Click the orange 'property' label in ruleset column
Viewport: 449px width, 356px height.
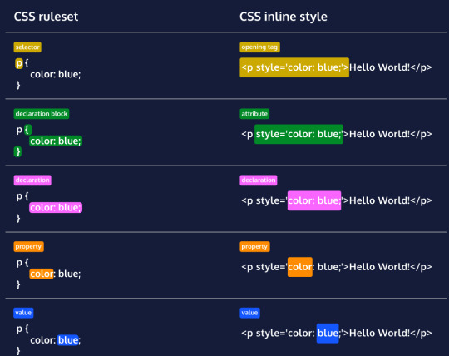(28, 246)
